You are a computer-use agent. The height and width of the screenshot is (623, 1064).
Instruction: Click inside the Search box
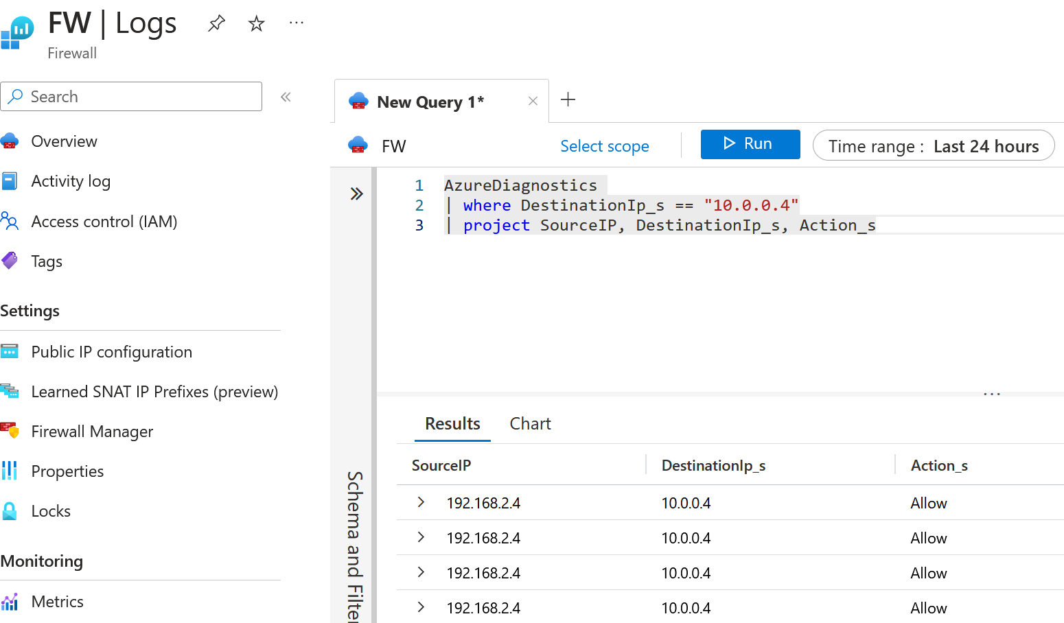pos(130,96)
